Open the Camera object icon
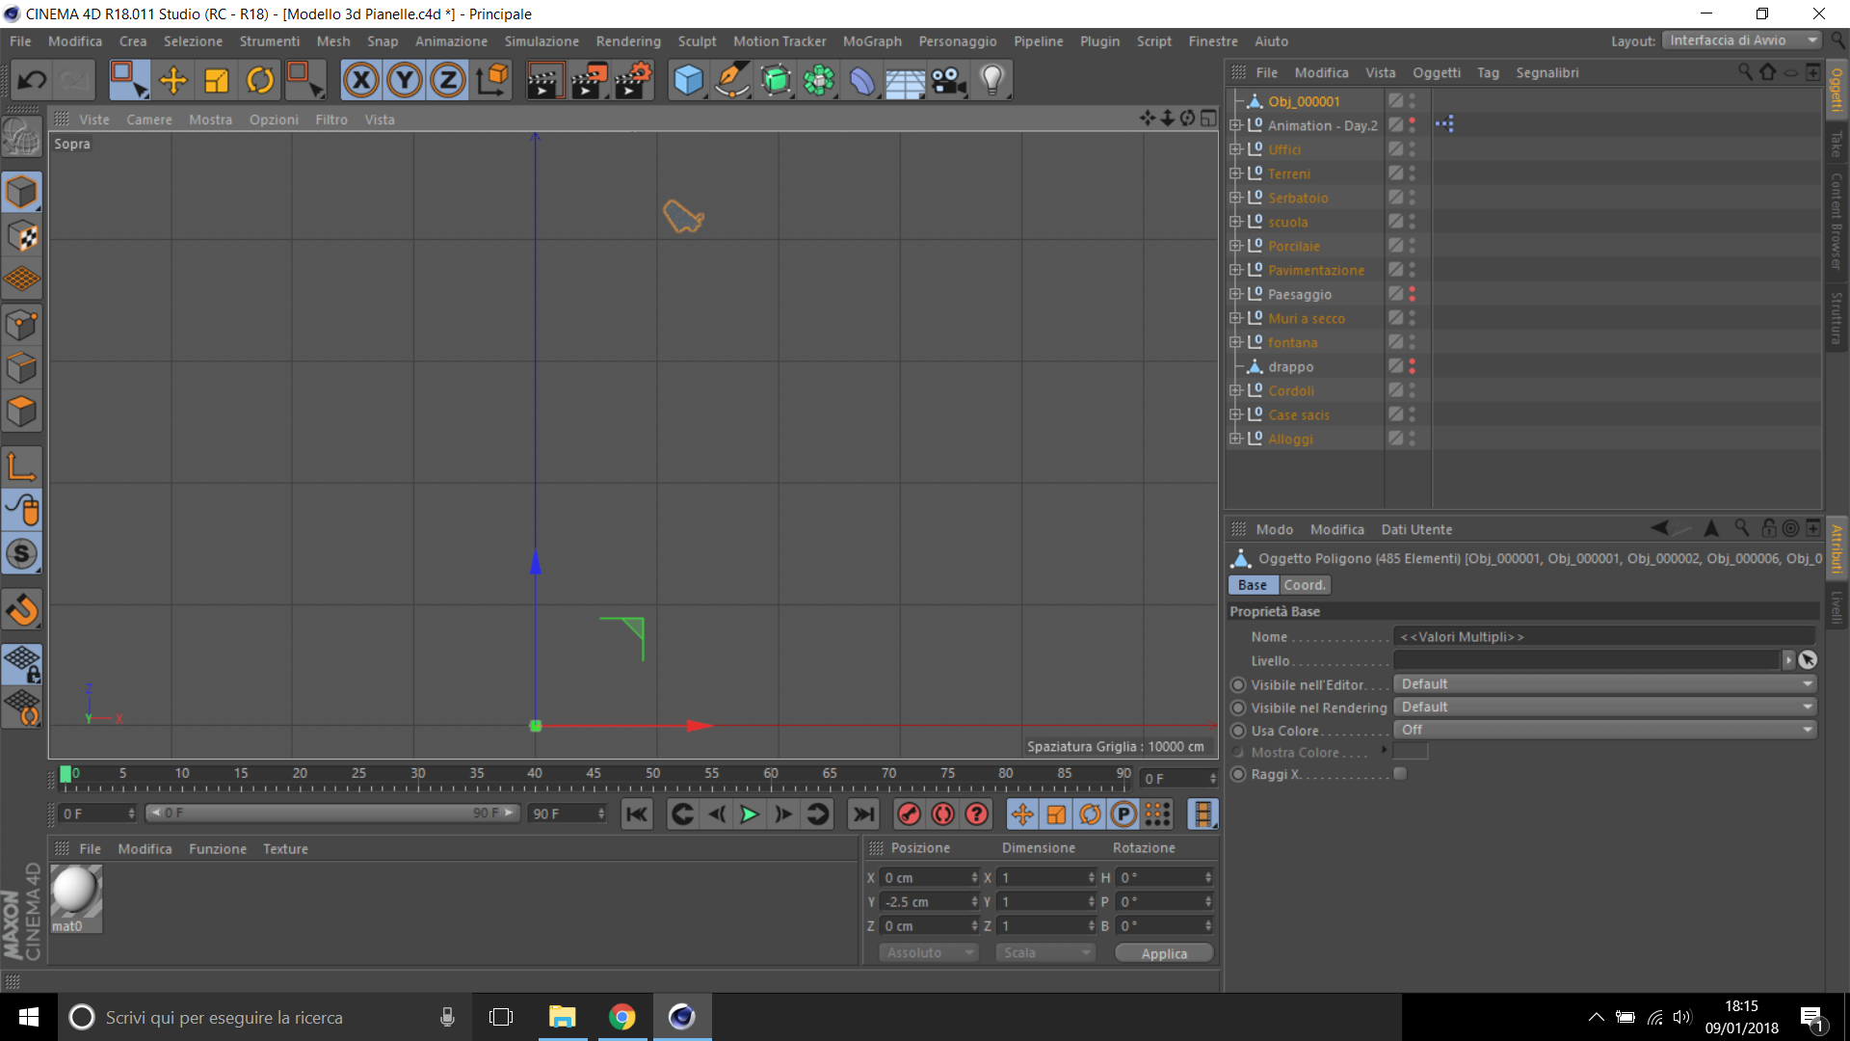Image resolution: width=1850 pixels, height=1041 pixels. point(948,81)
